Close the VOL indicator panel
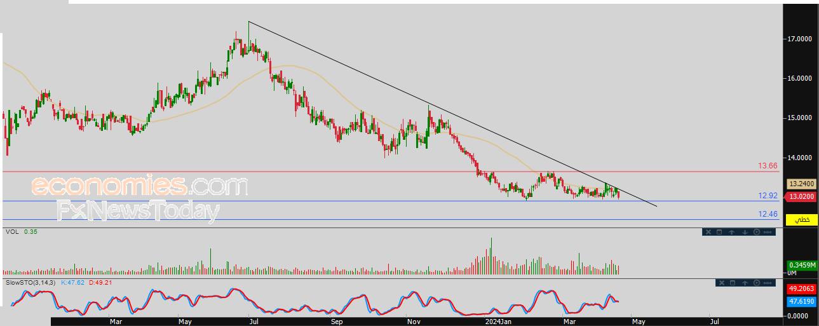819x326 pixels. 708,232
